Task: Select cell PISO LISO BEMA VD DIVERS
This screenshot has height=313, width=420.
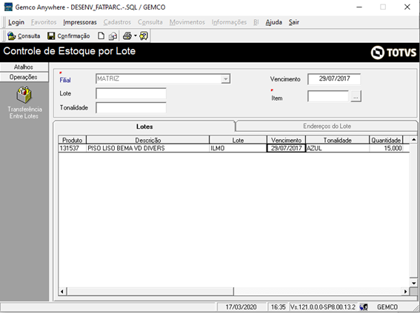Action: [148, 148]
